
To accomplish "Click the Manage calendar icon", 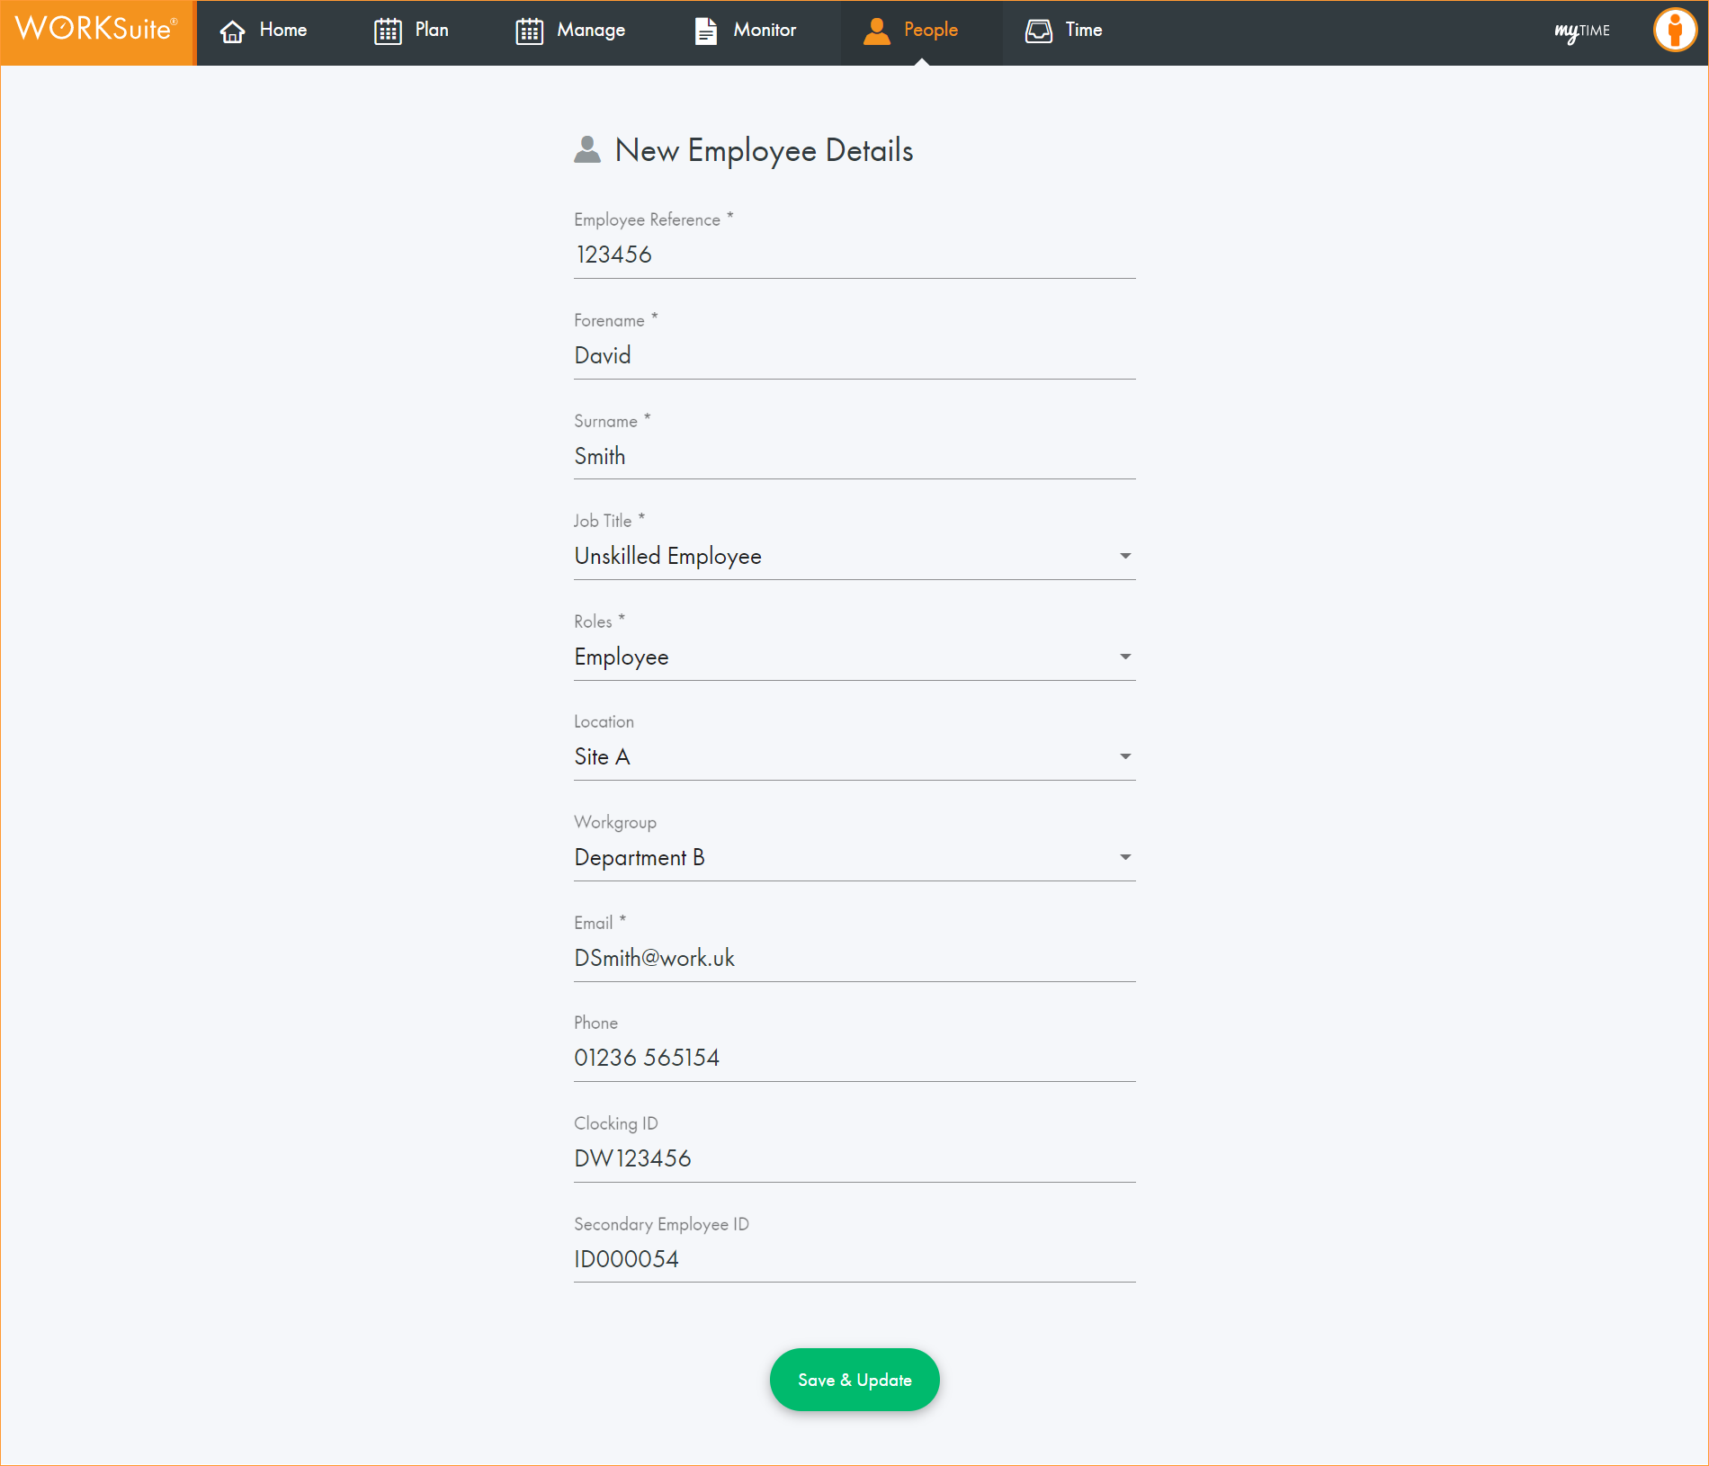I will [529, 31].
